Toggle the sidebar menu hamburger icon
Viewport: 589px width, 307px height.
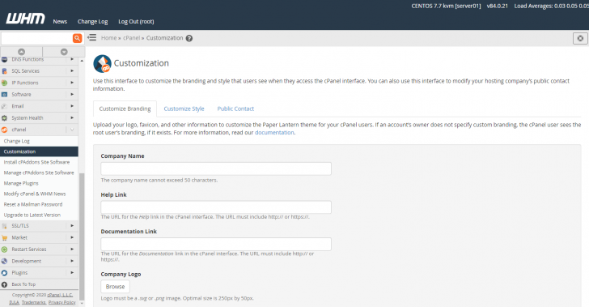coord(92,37)
